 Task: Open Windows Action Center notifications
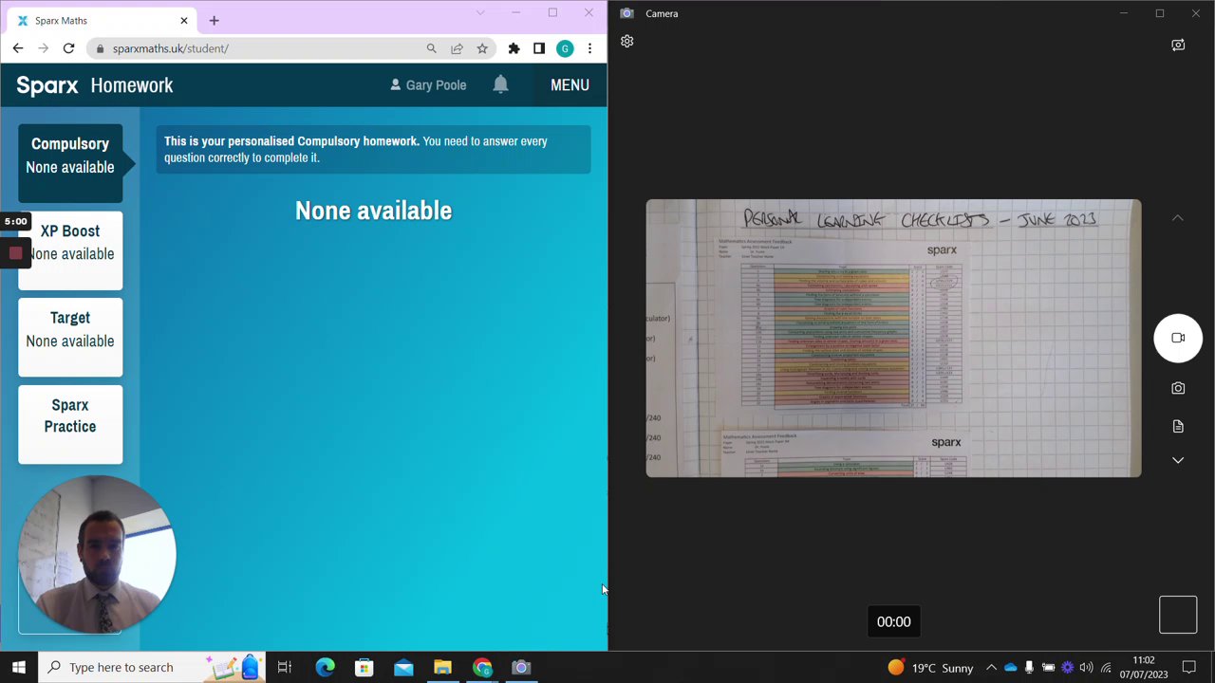pyautogui.click(x=1188, y=667)
